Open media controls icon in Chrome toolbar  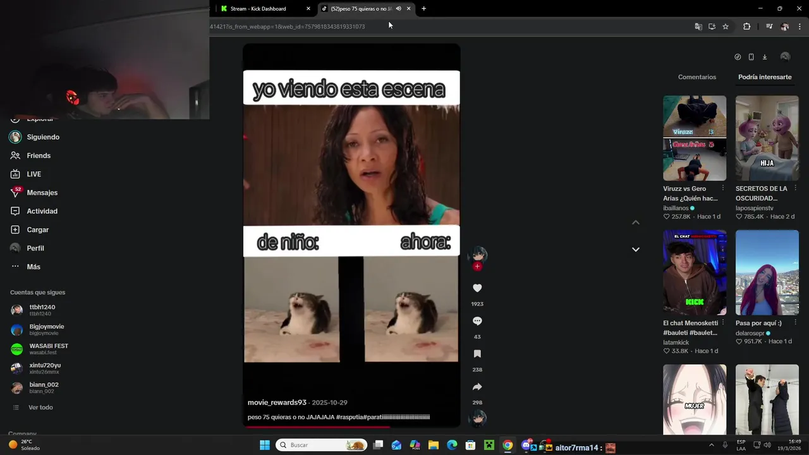click(769, 27)
